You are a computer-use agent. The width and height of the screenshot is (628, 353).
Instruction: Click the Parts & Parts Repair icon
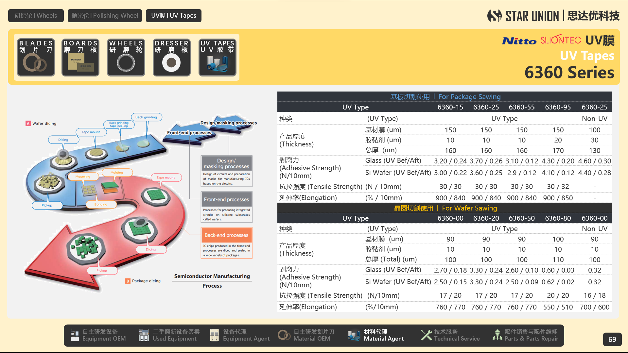497,335
